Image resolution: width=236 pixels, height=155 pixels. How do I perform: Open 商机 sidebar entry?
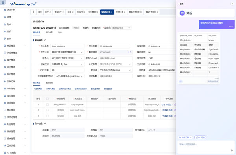(9, 31)
